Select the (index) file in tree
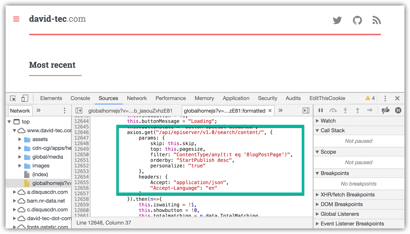The image size is (410, 234). click(40, 174)
